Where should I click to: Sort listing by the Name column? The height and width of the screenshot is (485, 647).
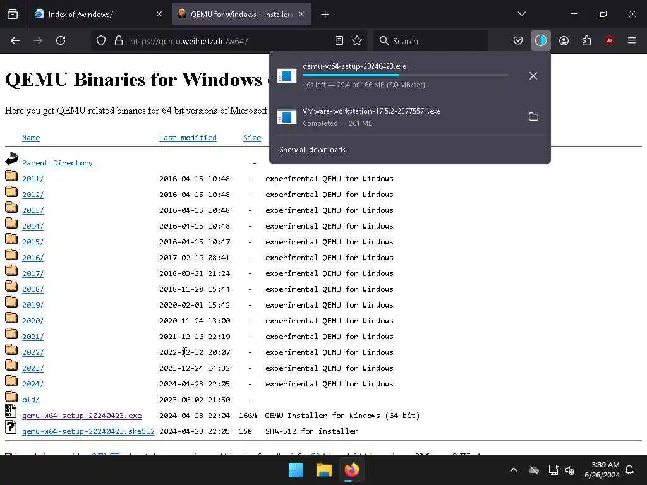31,138
